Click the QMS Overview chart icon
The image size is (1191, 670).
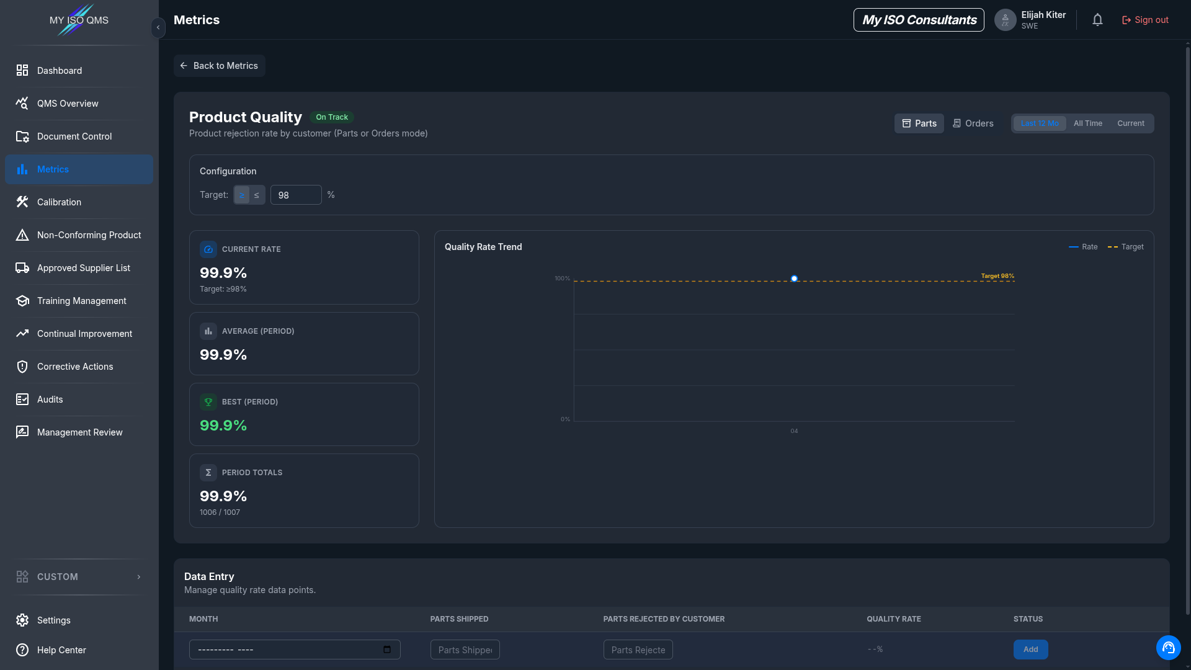[22, 104]
